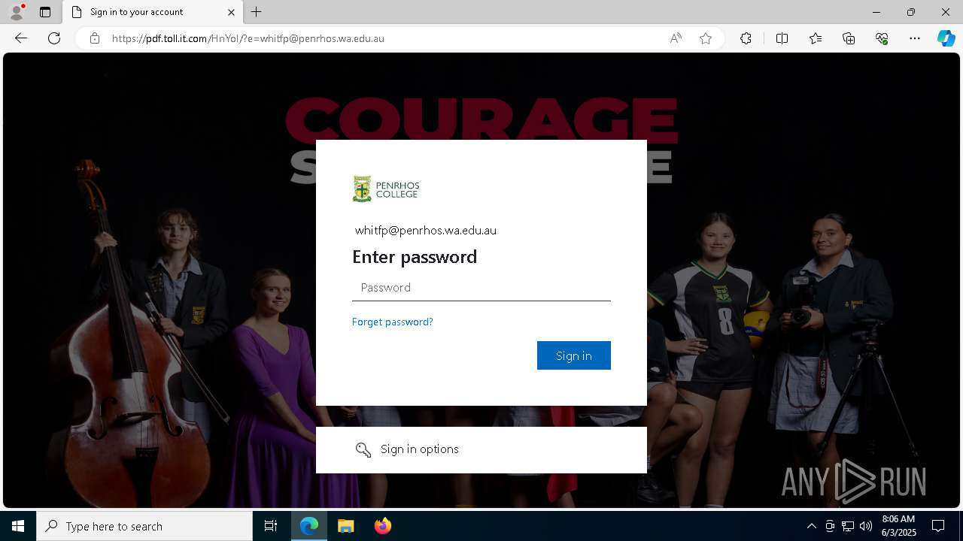Click the blue Sign in button
The height and width of the screenshot is (541, 963).
point(574,355)
